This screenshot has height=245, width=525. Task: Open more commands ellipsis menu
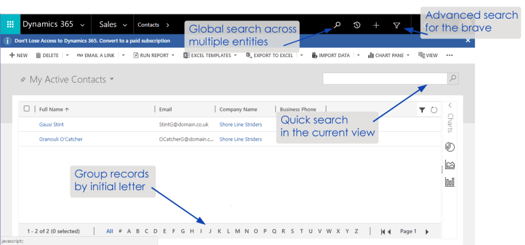[x=450, y=55]
